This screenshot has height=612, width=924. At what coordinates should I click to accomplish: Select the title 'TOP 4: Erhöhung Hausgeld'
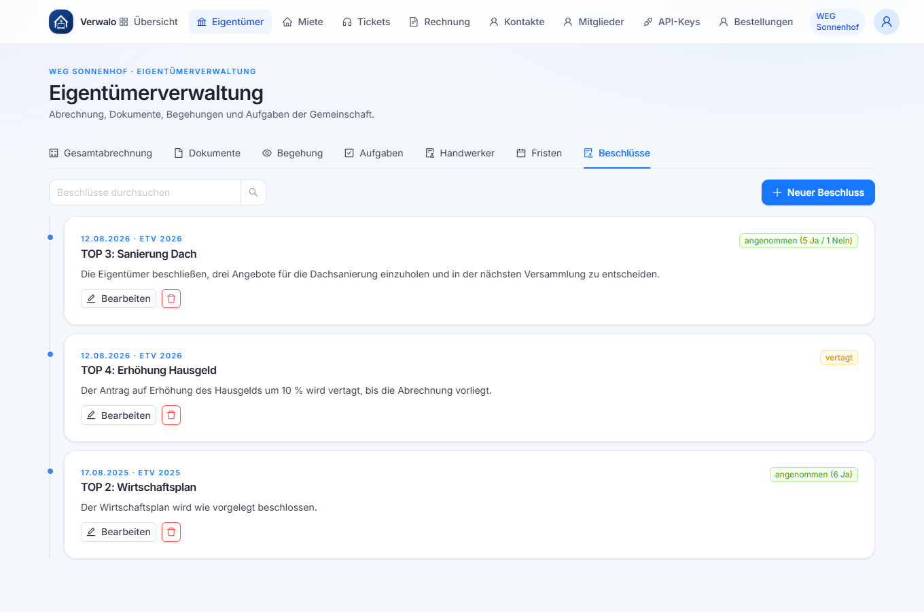tap(149, 370)
